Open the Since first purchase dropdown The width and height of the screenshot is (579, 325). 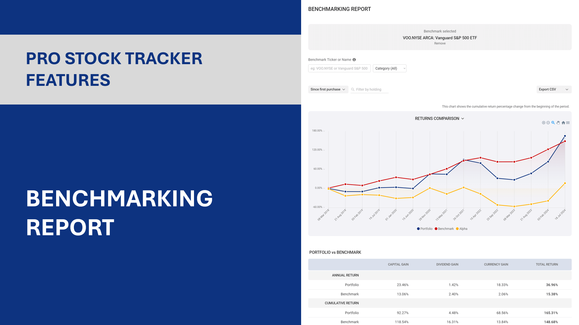[328, 89]
